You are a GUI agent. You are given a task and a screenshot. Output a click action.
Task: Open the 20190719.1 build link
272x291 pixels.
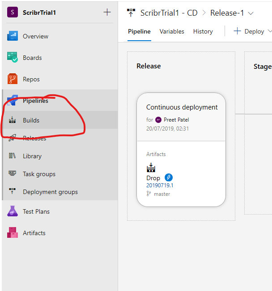160,185
